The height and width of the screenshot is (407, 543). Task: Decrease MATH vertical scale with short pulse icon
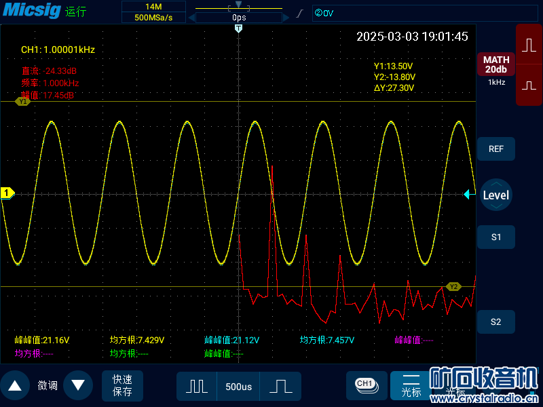tap(529, 85)
